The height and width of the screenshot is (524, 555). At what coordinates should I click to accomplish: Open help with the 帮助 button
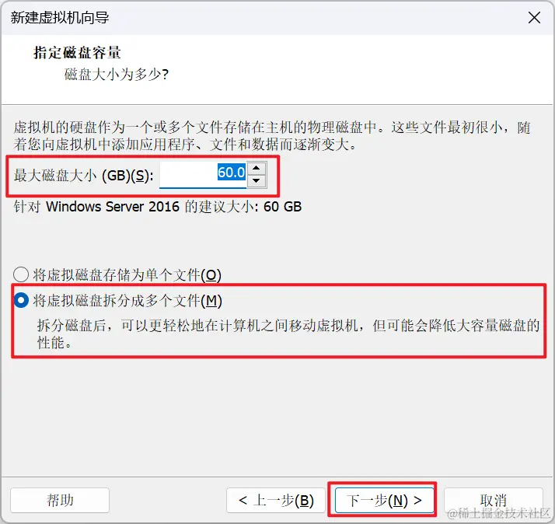point(60,500)
